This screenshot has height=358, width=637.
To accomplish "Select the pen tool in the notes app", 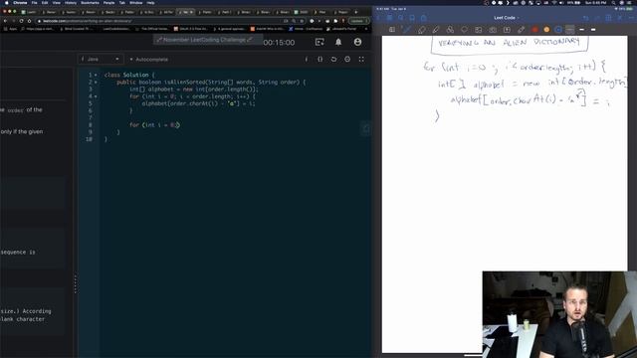I will [x=407, y=30].
